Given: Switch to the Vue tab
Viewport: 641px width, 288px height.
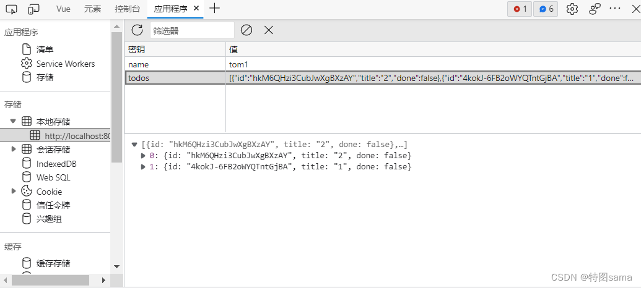Looking at the screenshot, I should pos(63,9).
